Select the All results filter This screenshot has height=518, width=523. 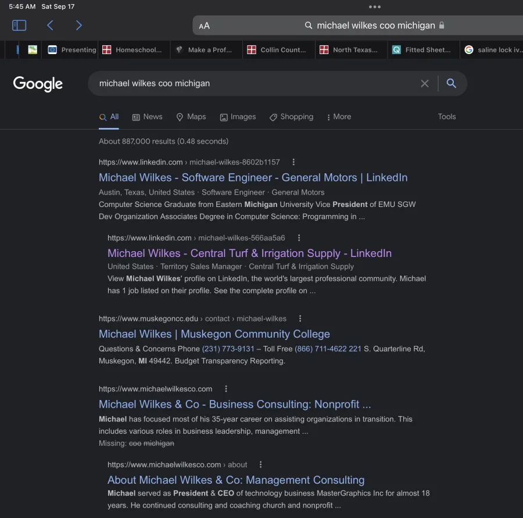click(x=109, y=117)
